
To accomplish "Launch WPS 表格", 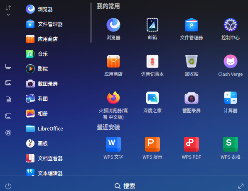I will [231, 148].
